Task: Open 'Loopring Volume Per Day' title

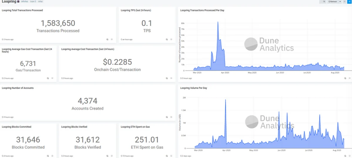Action: [x=194, y=88]
